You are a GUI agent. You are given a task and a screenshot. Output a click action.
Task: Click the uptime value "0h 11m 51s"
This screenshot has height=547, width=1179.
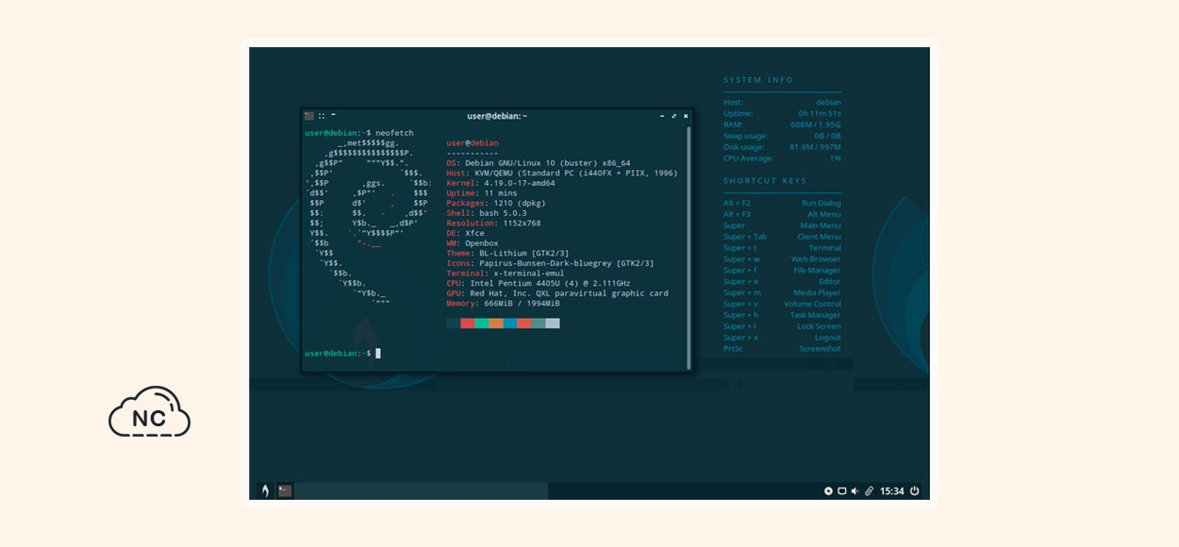click(x=820, y=113)
